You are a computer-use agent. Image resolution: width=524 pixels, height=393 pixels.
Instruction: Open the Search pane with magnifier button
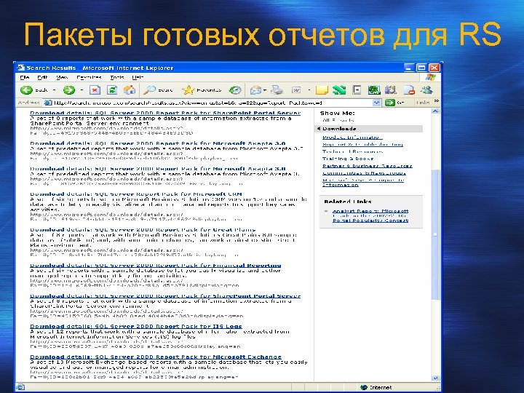click(x=158, y=90)
